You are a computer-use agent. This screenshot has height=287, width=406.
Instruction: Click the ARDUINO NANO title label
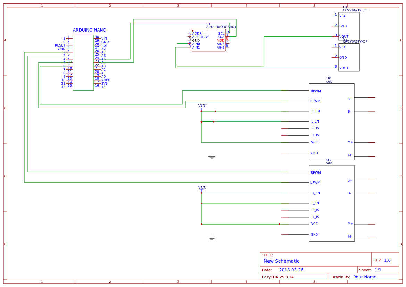click(x=90, y=30)
